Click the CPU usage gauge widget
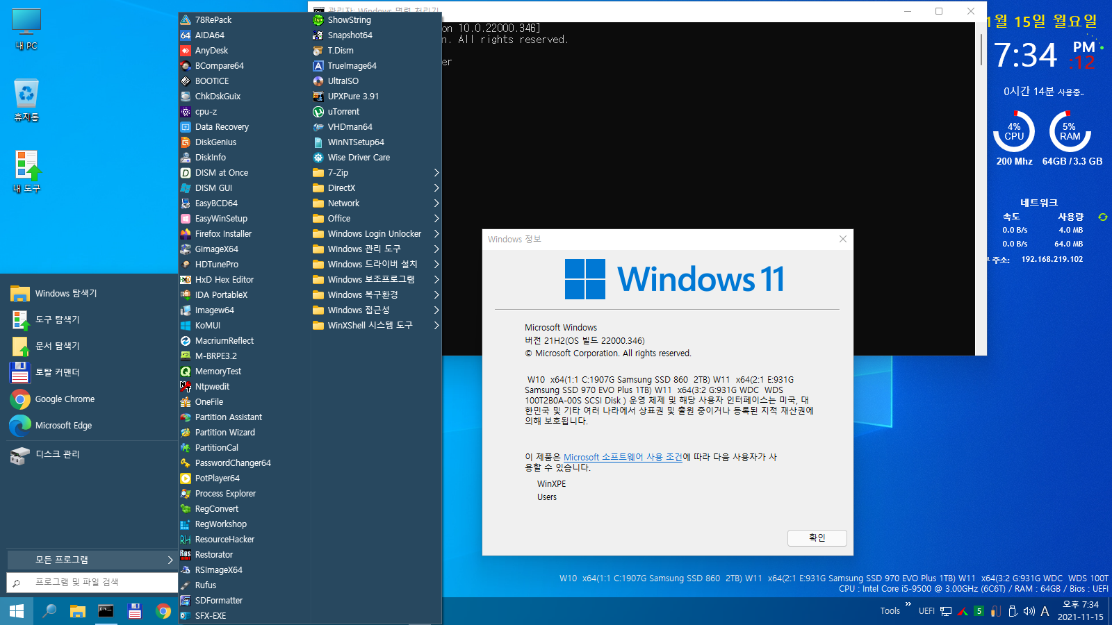The image size is (1112, 625). pos(1014,132)
